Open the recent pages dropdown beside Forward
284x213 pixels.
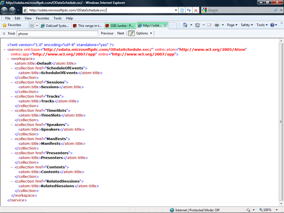(18, 10)
